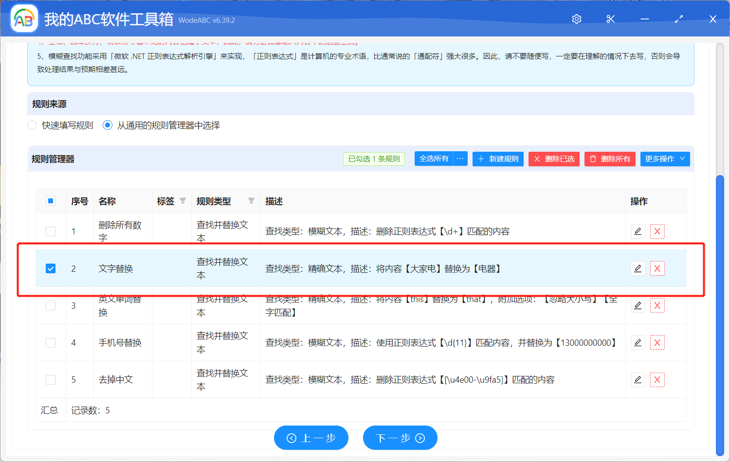Edit the 删除所有数字 rule with the pencil icon
The height and width of the screenshot is (462, 730).
coord(638,231)
